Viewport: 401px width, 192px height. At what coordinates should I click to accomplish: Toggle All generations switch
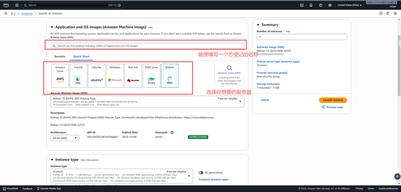click(201, 172)
